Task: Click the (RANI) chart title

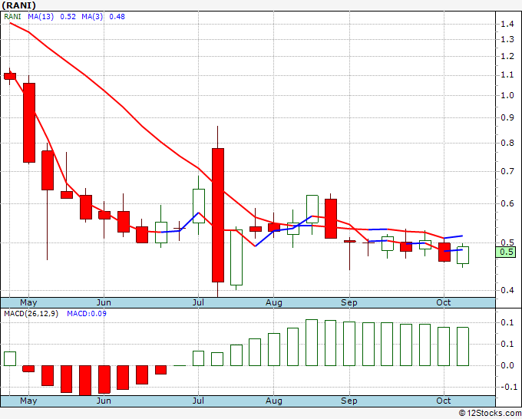Action: tap(18, 5)
